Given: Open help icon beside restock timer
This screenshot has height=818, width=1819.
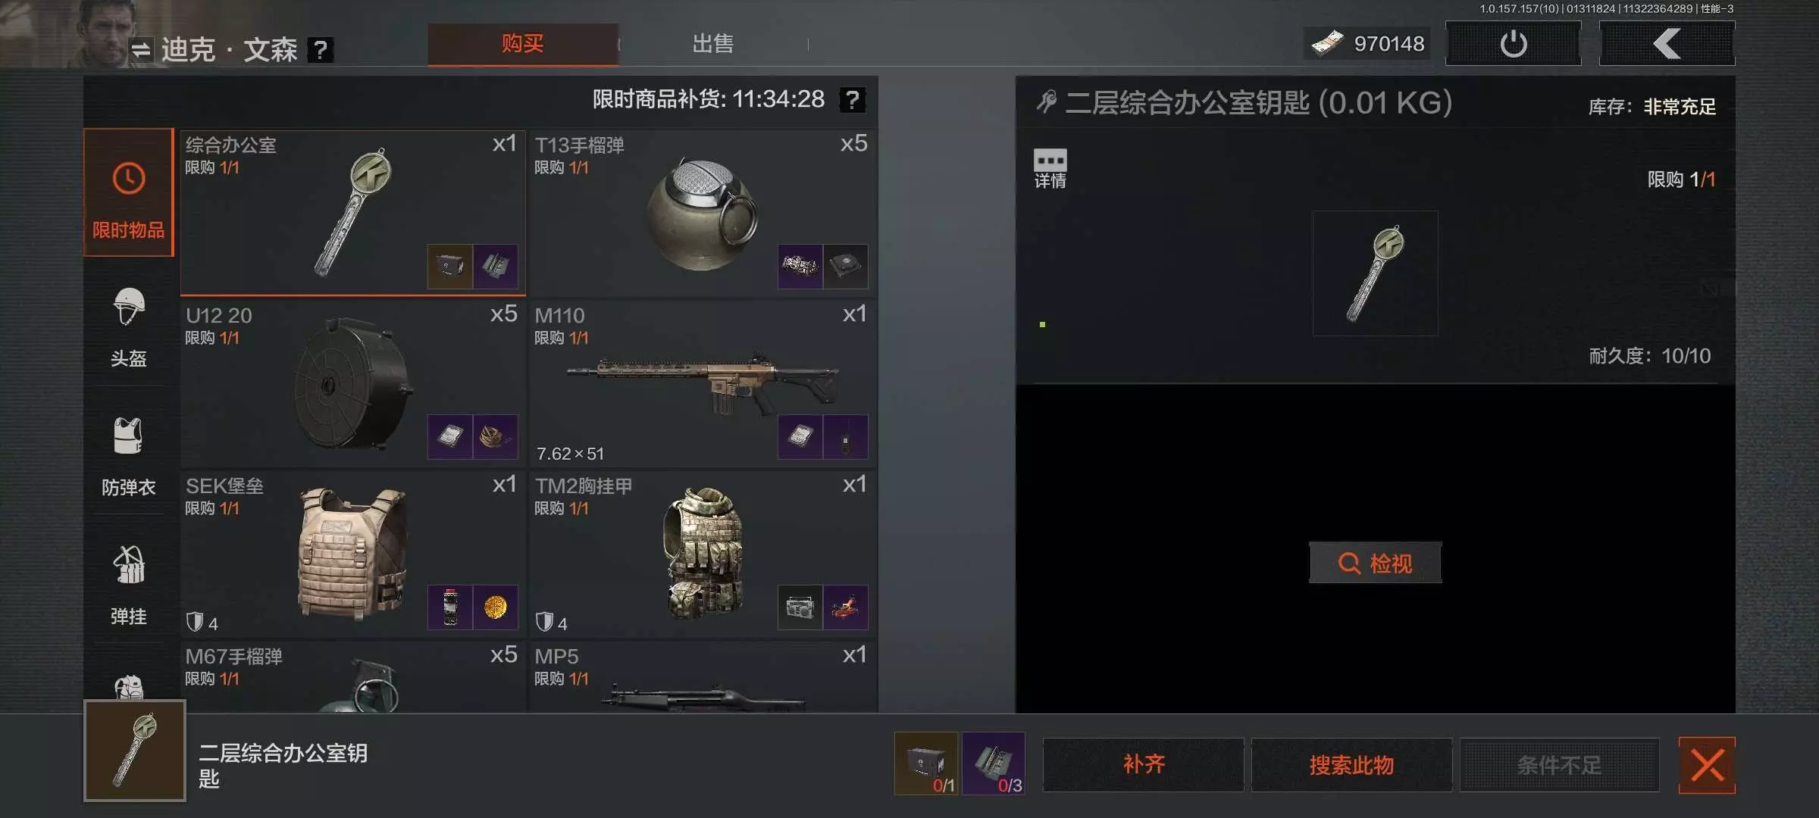Looking at the screenshot, I should (x=853, y=99).
